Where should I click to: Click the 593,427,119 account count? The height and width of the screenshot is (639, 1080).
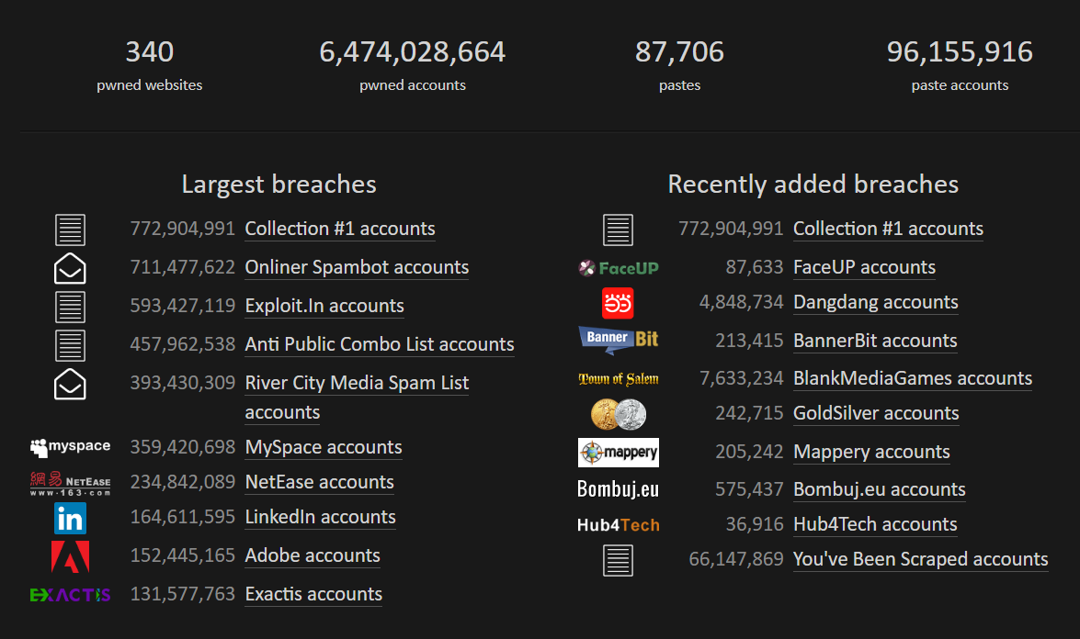click(183, 306)
